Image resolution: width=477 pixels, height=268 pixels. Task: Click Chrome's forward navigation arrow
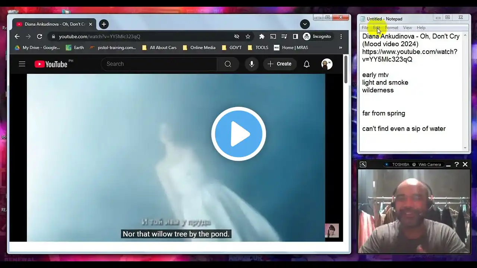28,36
